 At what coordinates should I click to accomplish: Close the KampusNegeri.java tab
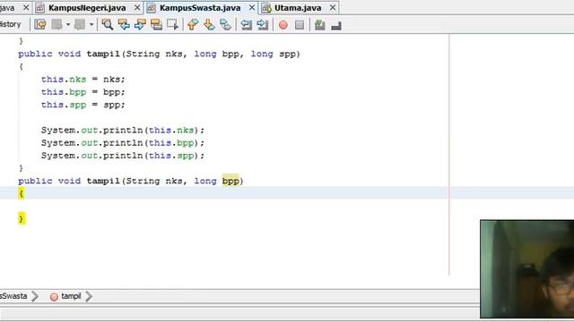137,7
